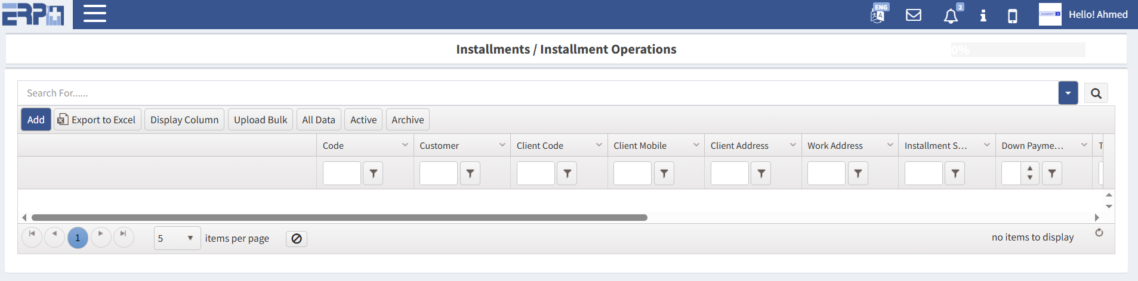Show the Active records view
The height and width of the screenshot is (281, 1138).
(x=363, y=120)
